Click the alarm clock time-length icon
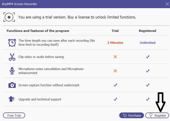The image size is (170, 121). coord(12,43)
